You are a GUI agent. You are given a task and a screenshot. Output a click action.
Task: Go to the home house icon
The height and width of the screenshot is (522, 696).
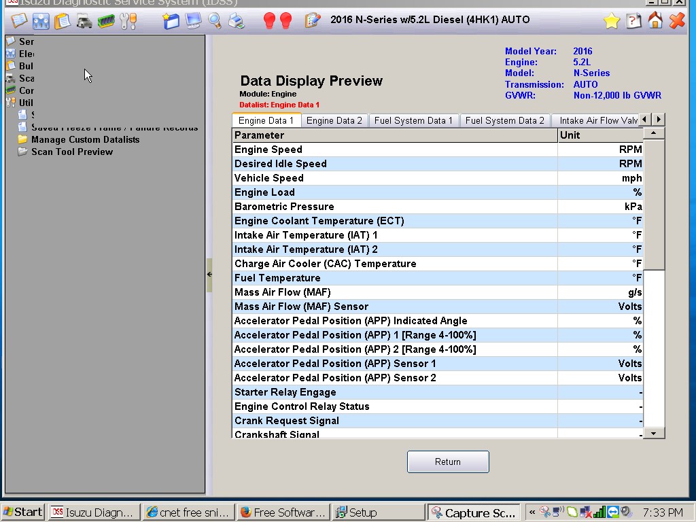655,20
